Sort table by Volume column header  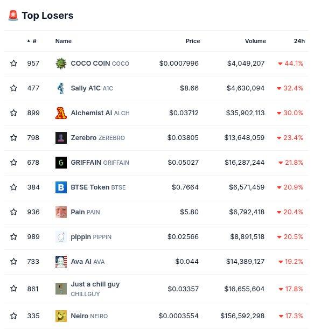tap(255, 41)
